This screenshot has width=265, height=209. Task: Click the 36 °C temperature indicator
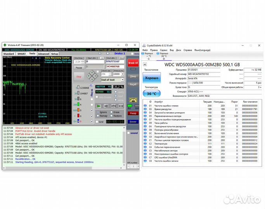[x=152, y=94]
